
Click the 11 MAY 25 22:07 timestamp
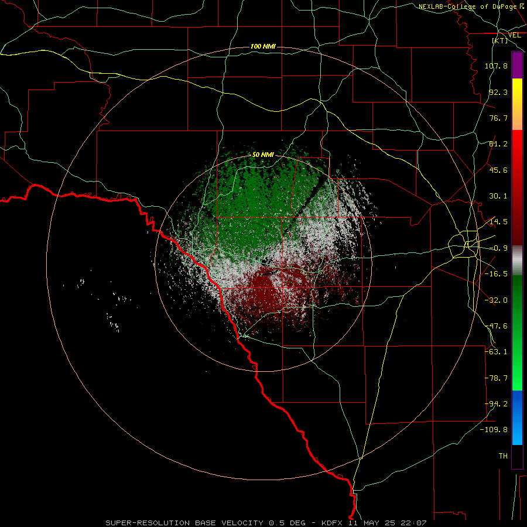pos(388,523)
